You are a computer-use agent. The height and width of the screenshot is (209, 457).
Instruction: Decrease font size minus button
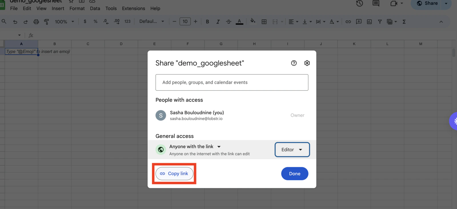[174, 22]
